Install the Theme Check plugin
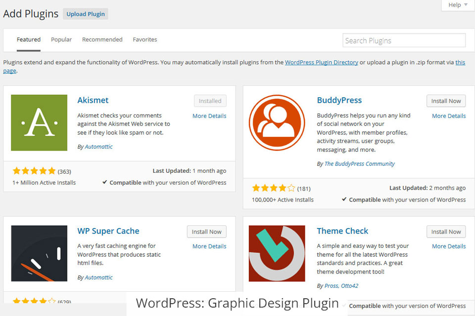 (x=446, y=232)
